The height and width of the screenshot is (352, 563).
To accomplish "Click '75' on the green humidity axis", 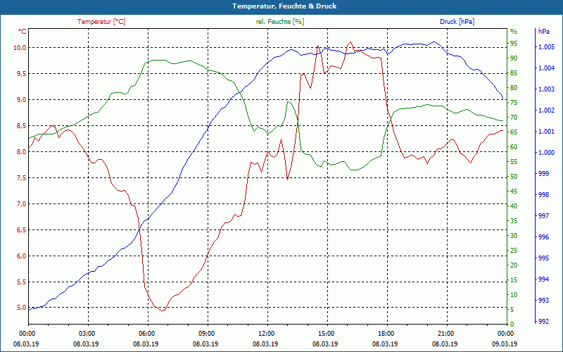I will point(514,103).
